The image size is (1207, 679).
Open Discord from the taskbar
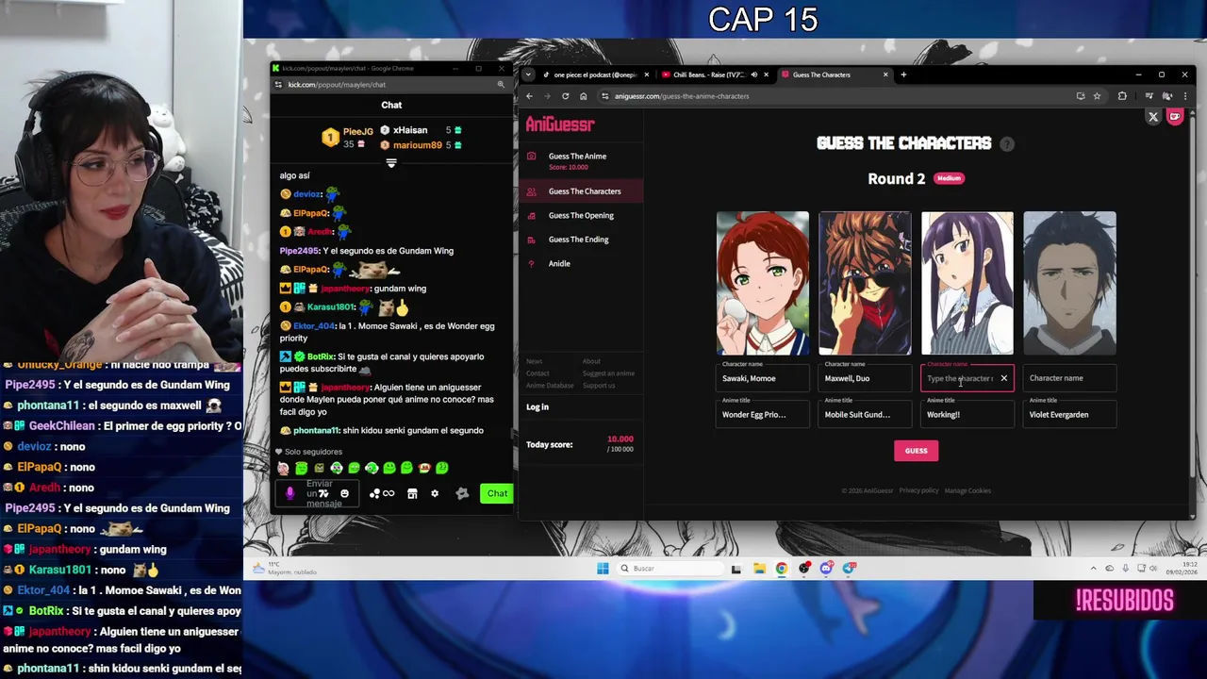pos(827,568)
